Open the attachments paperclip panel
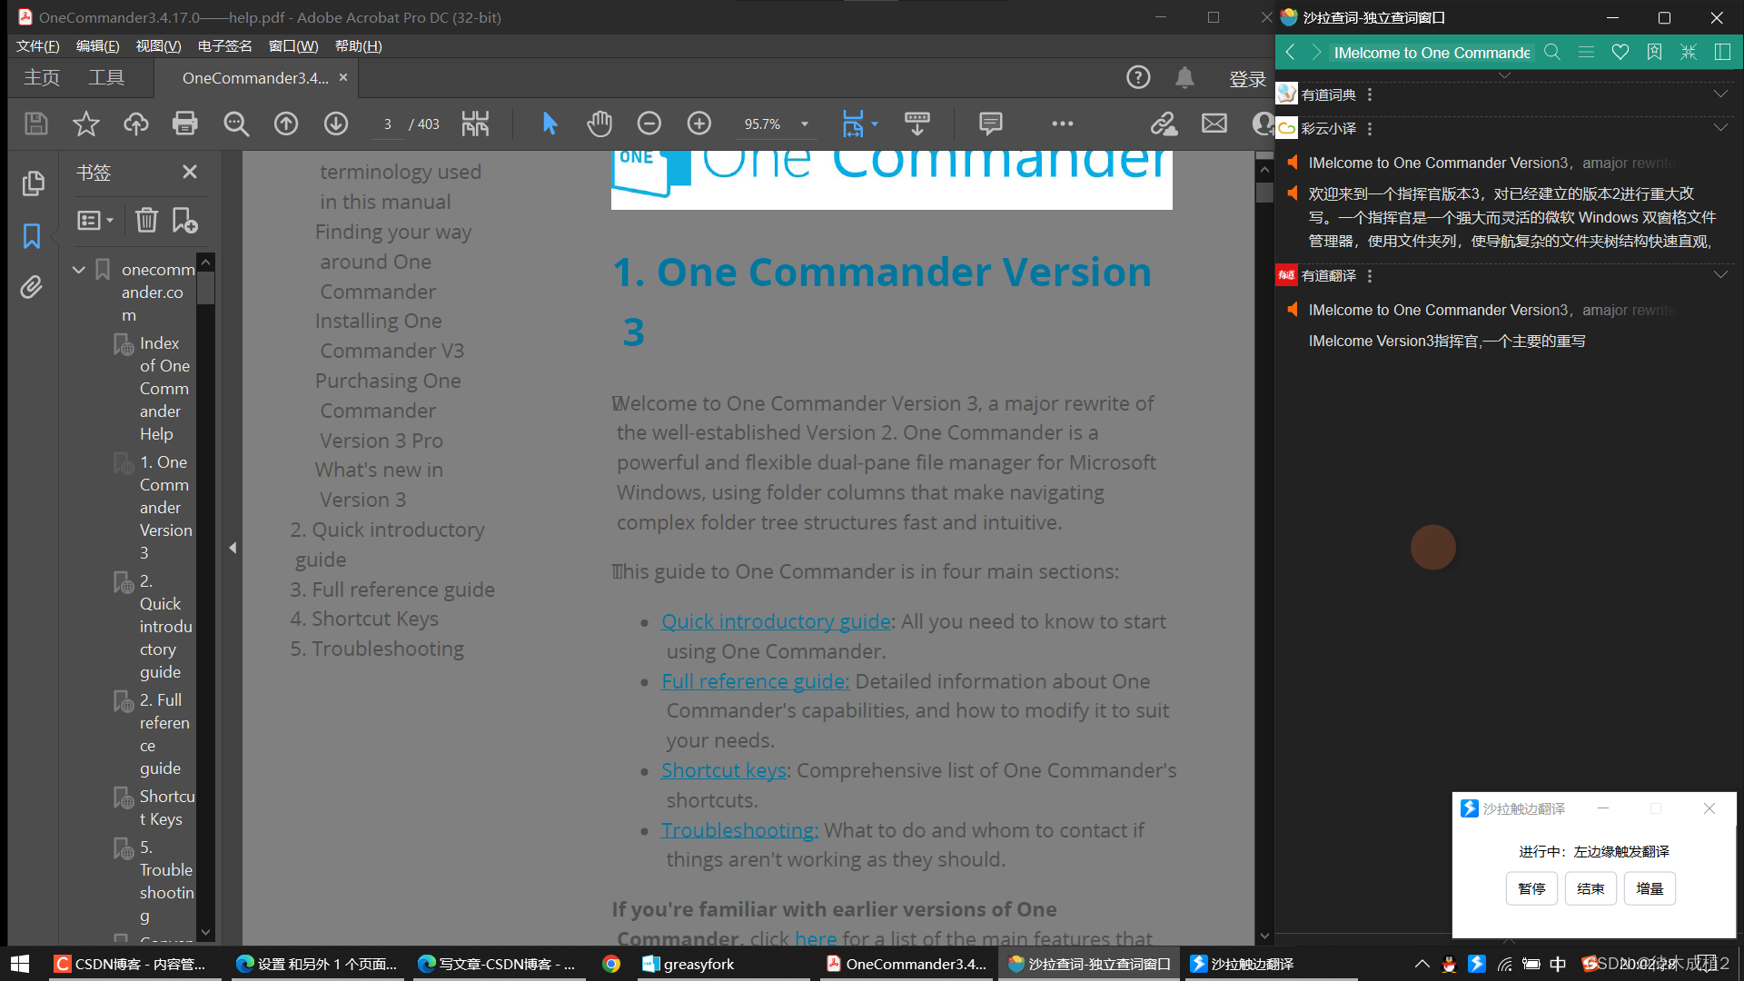This screenshot has height=981, width=1744. (x=32, y=288)
